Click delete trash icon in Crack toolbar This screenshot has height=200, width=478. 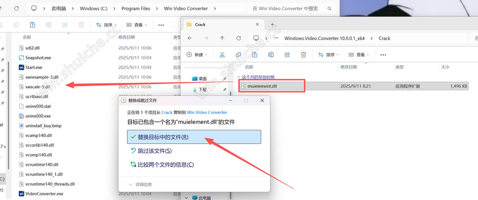point(303,55)
